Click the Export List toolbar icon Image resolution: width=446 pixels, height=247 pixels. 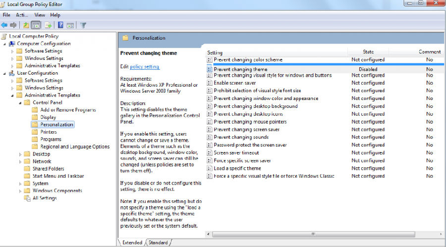(48, 25)
